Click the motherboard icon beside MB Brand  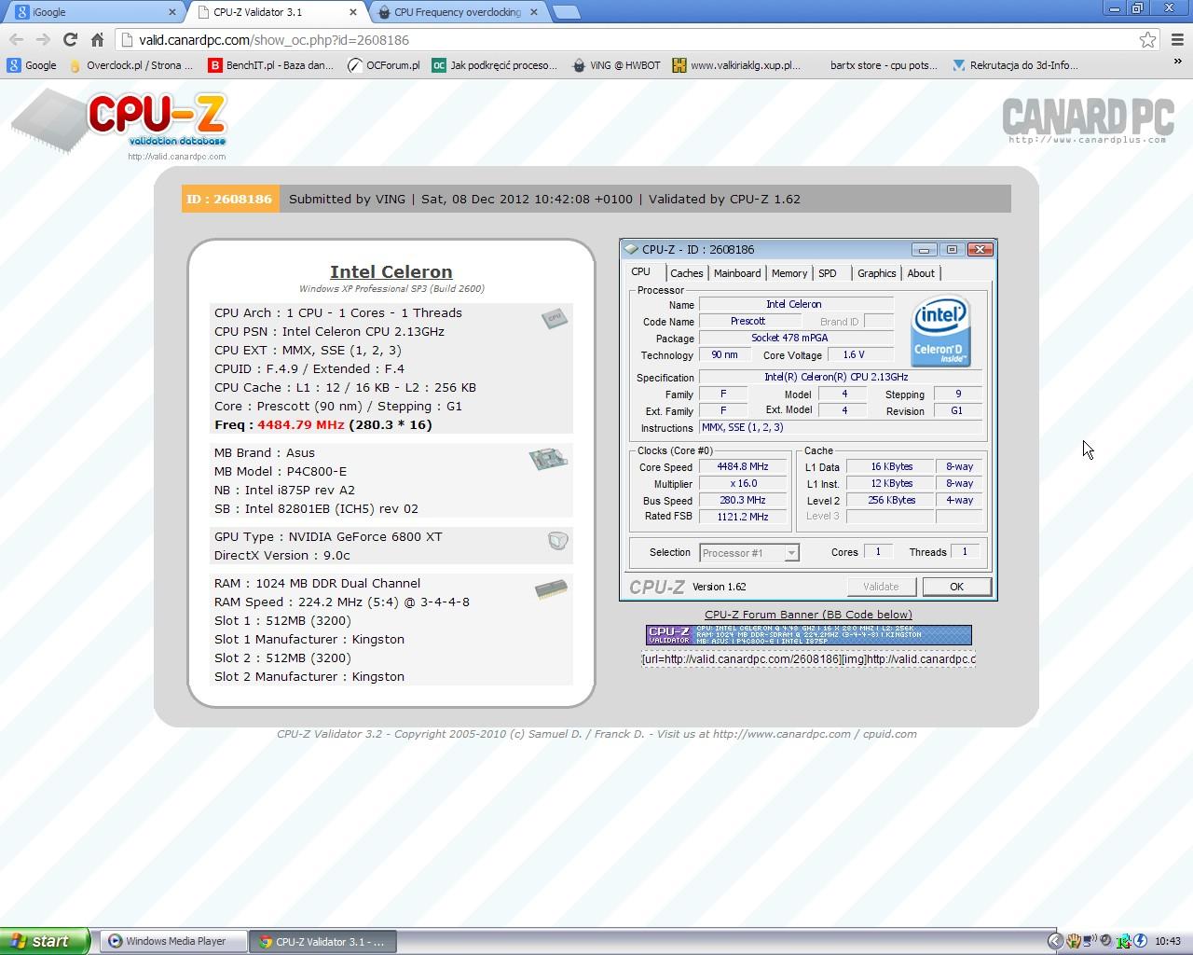pos(548,459)
